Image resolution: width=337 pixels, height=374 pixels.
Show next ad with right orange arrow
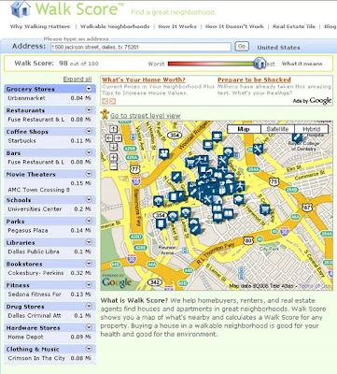click(x=112, y=101)
